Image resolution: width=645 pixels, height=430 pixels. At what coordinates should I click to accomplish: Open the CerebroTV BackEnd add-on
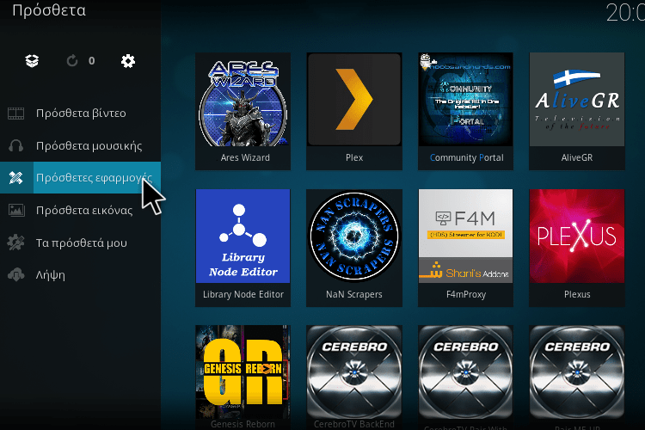tap(354, 378)
